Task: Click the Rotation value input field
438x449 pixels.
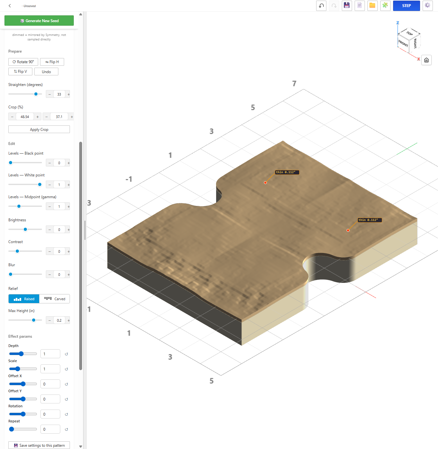Action: [50, 414]
